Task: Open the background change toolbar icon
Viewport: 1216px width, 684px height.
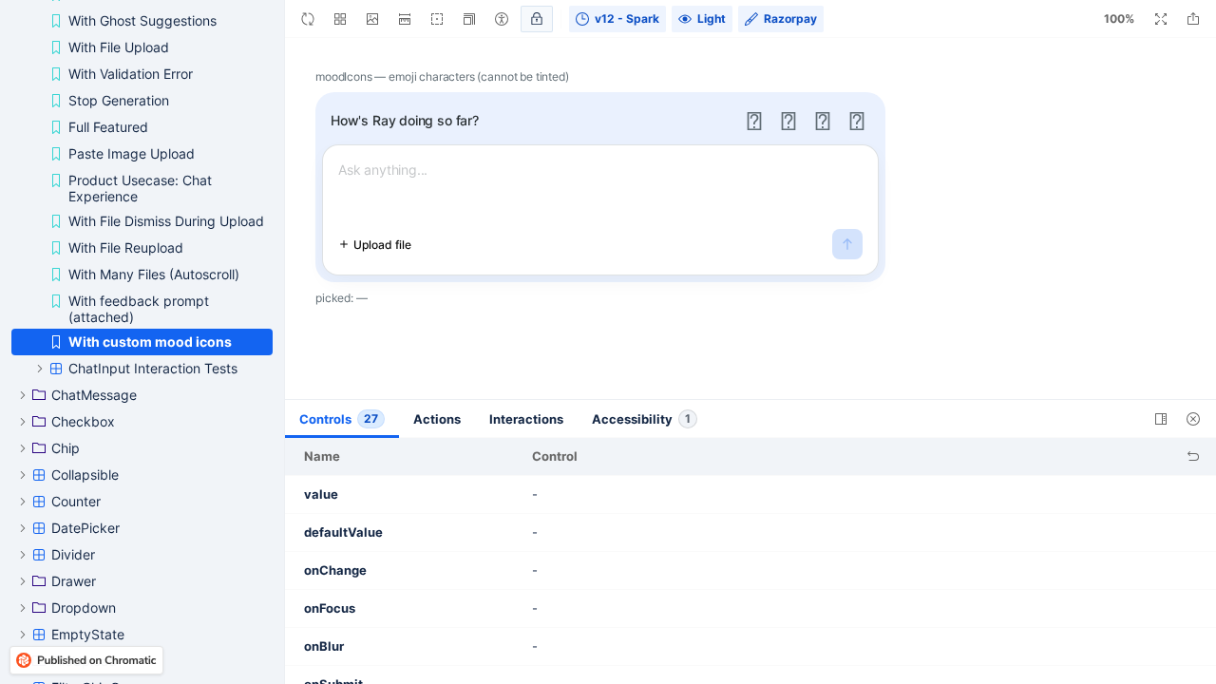Action: tap(372, 19)
